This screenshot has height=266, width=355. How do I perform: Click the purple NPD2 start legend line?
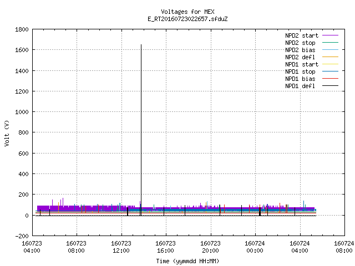tap(330, 35)
